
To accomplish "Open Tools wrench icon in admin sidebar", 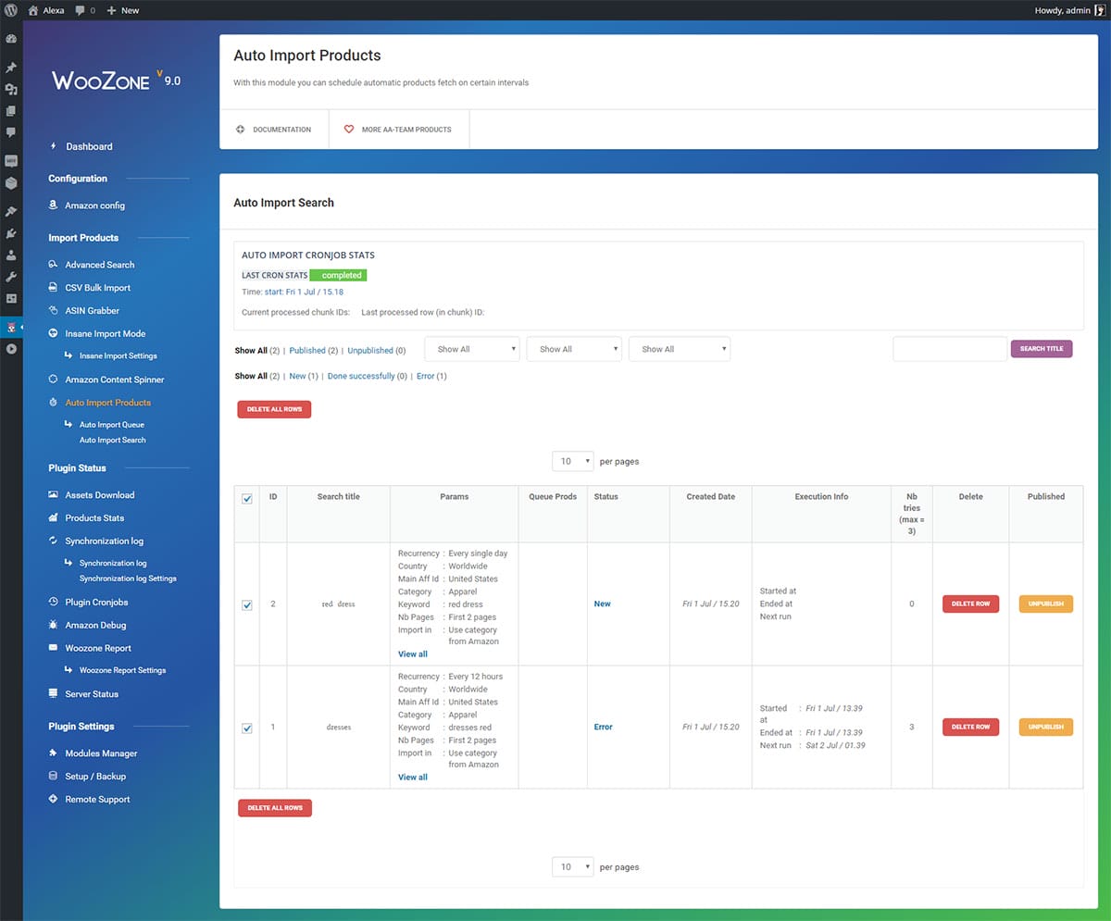I will 11,277.
